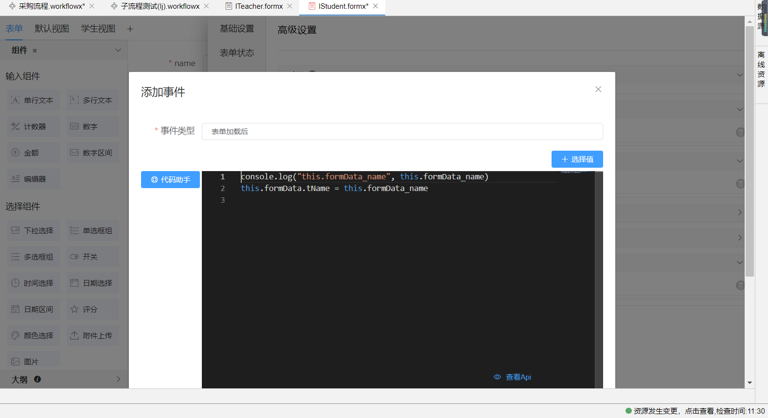Image resolution: width=768 pixels, height=418 pixels.
Task: Close the 采购流程.workflowx tab
Action: (x=92, y=6)
